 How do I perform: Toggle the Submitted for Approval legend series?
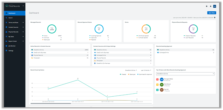point(145,74)
